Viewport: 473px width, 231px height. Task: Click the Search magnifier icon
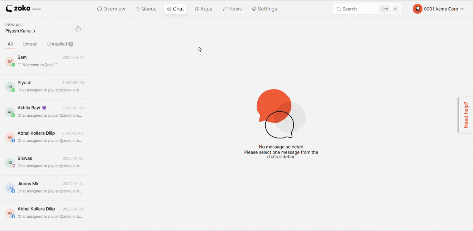339,9
